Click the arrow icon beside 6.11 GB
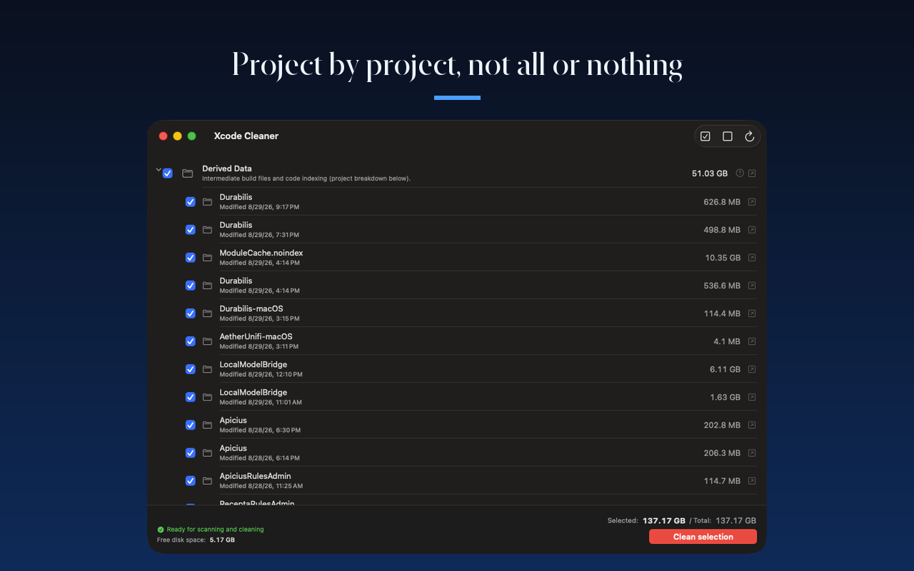914x571 pixels. coord(752,369)
